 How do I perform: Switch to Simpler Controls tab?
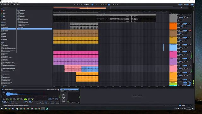52,89
